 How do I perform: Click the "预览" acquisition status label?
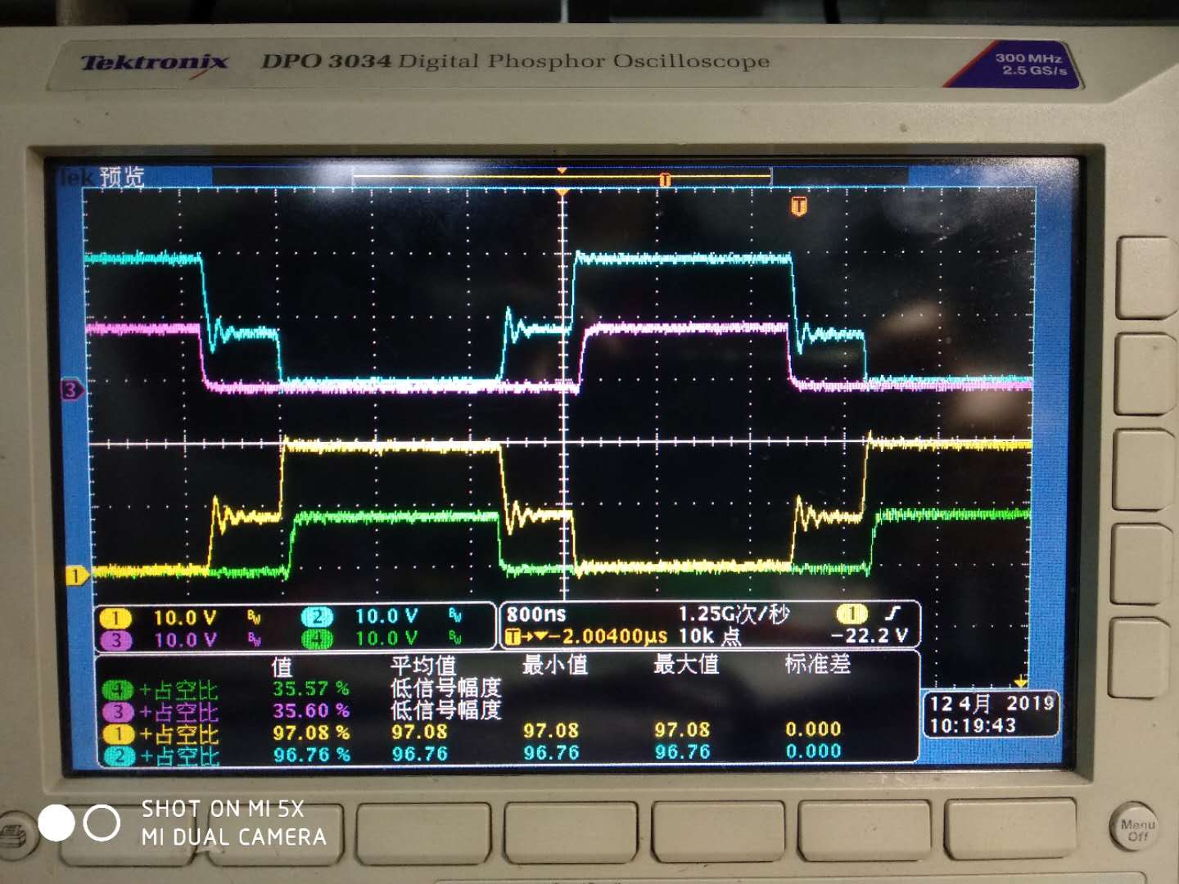[x=122, y=177]
